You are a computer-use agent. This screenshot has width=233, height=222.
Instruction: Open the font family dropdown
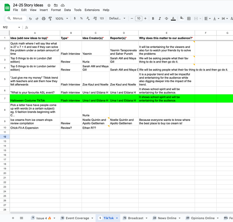117,19
